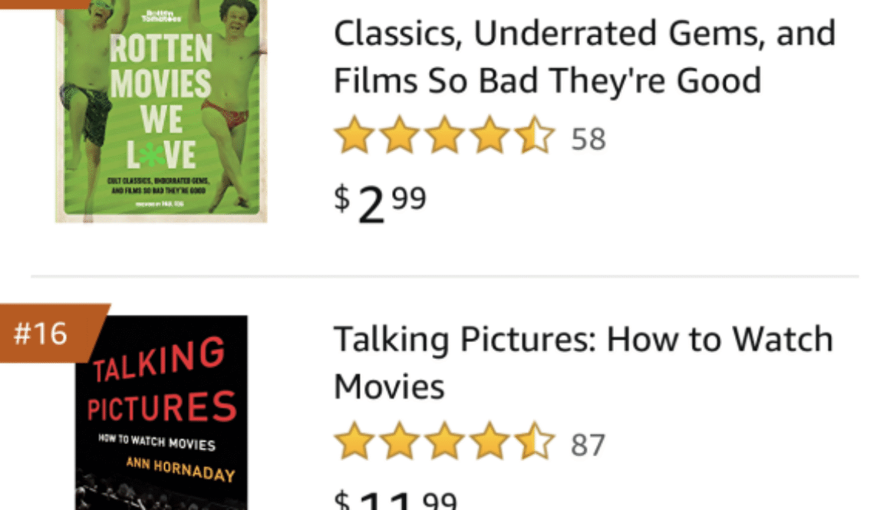This screenshot has width=890, height=510.
Task: Click the orange #16 rank badge
Action: pyautogui.click(x=46, y=334)
